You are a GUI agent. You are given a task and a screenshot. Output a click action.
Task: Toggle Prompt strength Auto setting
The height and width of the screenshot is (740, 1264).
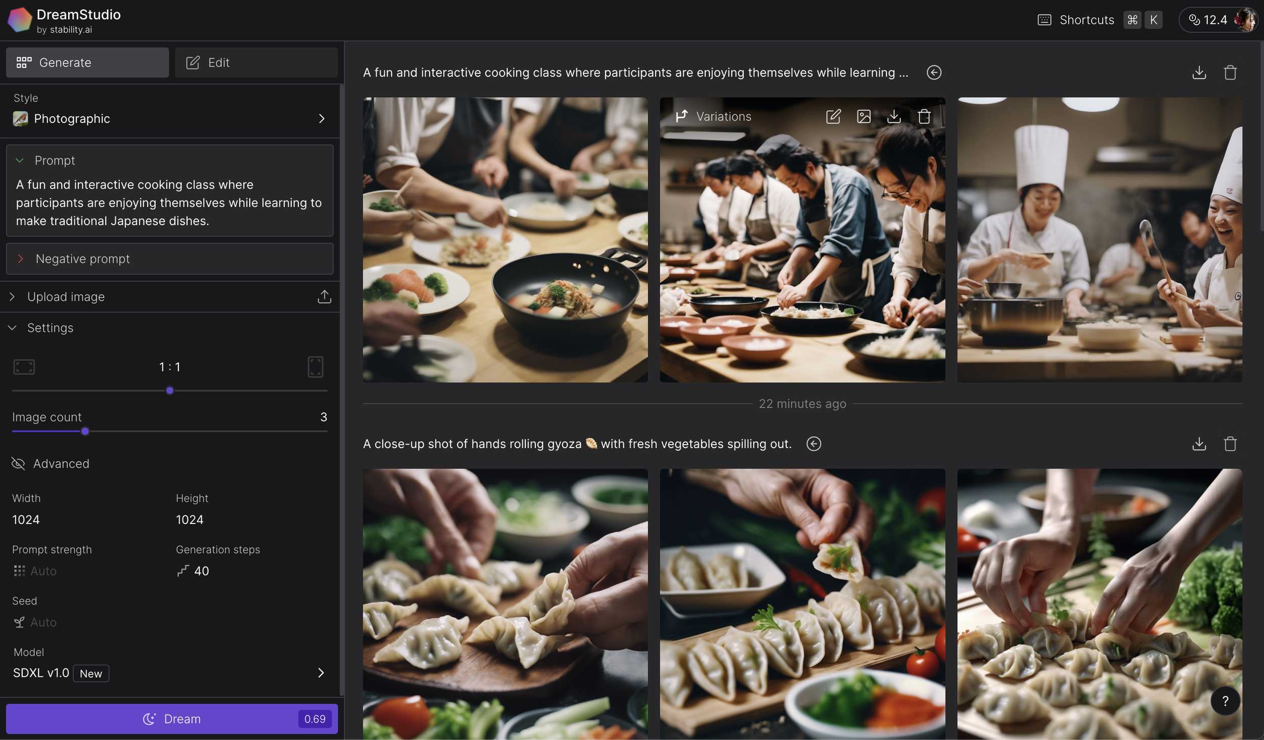coord(34,571)
